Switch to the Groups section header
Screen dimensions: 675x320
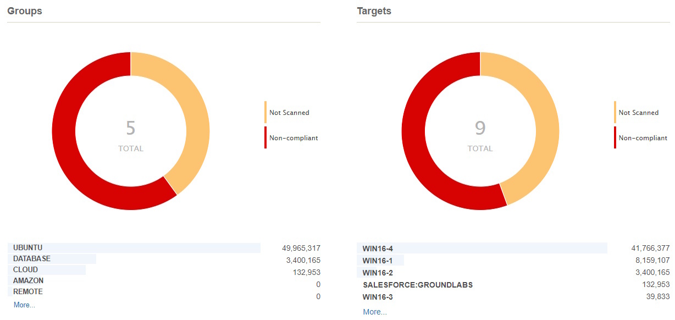tap(24, 10)
